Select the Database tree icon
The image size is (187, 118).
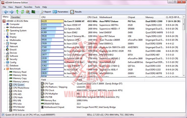8,66
